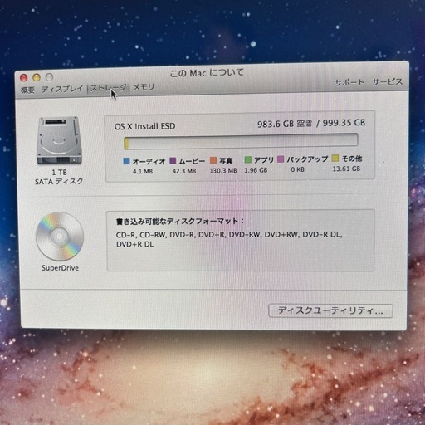Click the storage usage bar
425x425 pixels.
click(241, 141)
